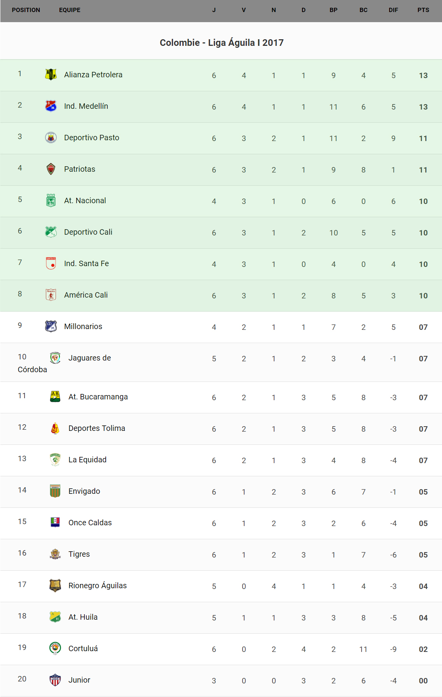This screenshot has height=697, width=442.
Task: Open the Deportes Tolima team link
Action: [97, 428]
